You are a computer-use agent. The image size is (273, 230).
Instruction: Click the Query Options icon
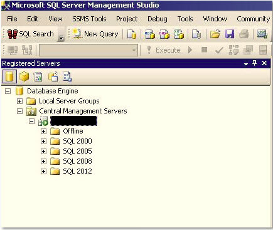coord(248,50)
